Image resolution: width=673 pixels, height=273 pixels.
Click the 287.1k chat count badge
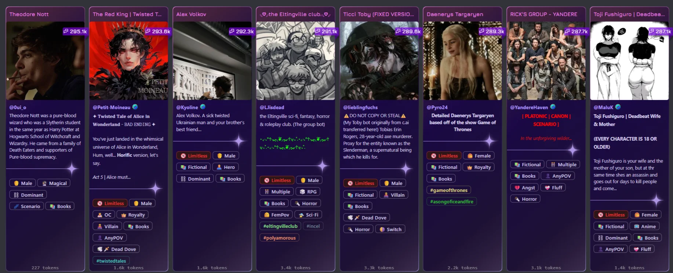[x=660, y=32]
